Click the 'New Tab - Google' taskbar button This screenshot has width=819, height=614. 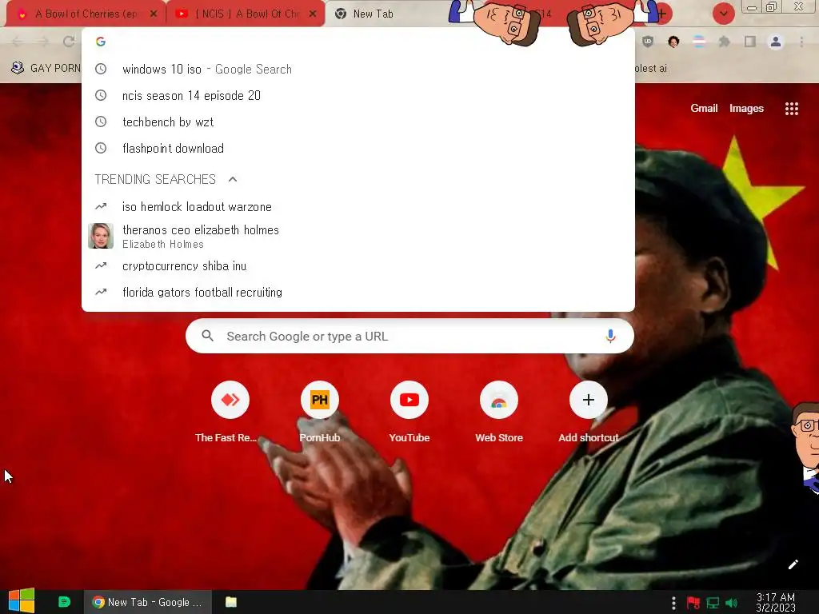(x=148, y=602)
